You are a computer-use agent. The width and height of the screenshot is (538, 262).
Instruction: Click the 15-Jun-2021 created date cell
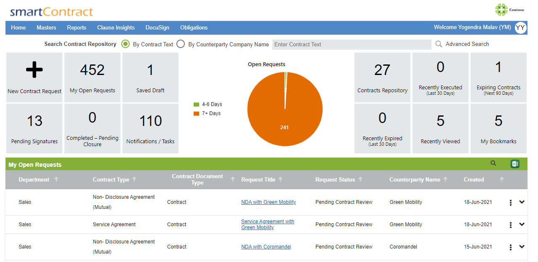pos(478,247)
